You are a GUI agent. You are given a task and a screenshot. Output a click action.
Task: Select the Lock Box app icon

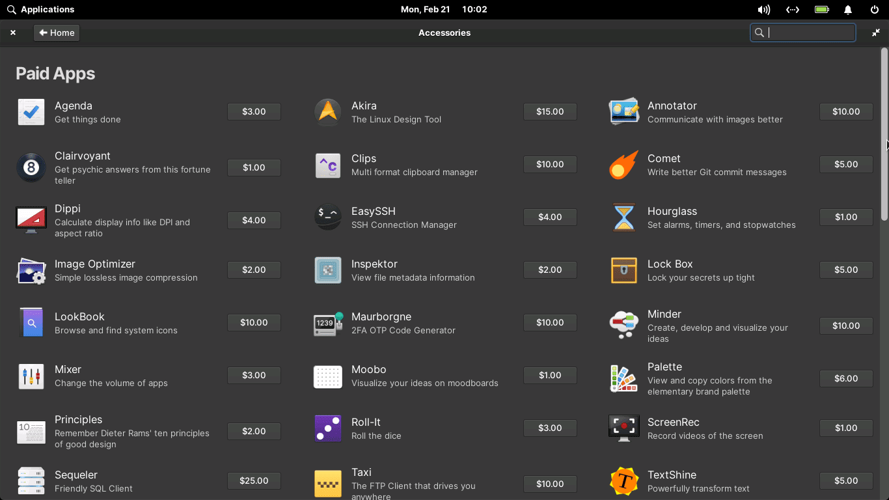[x=623, y=270]
